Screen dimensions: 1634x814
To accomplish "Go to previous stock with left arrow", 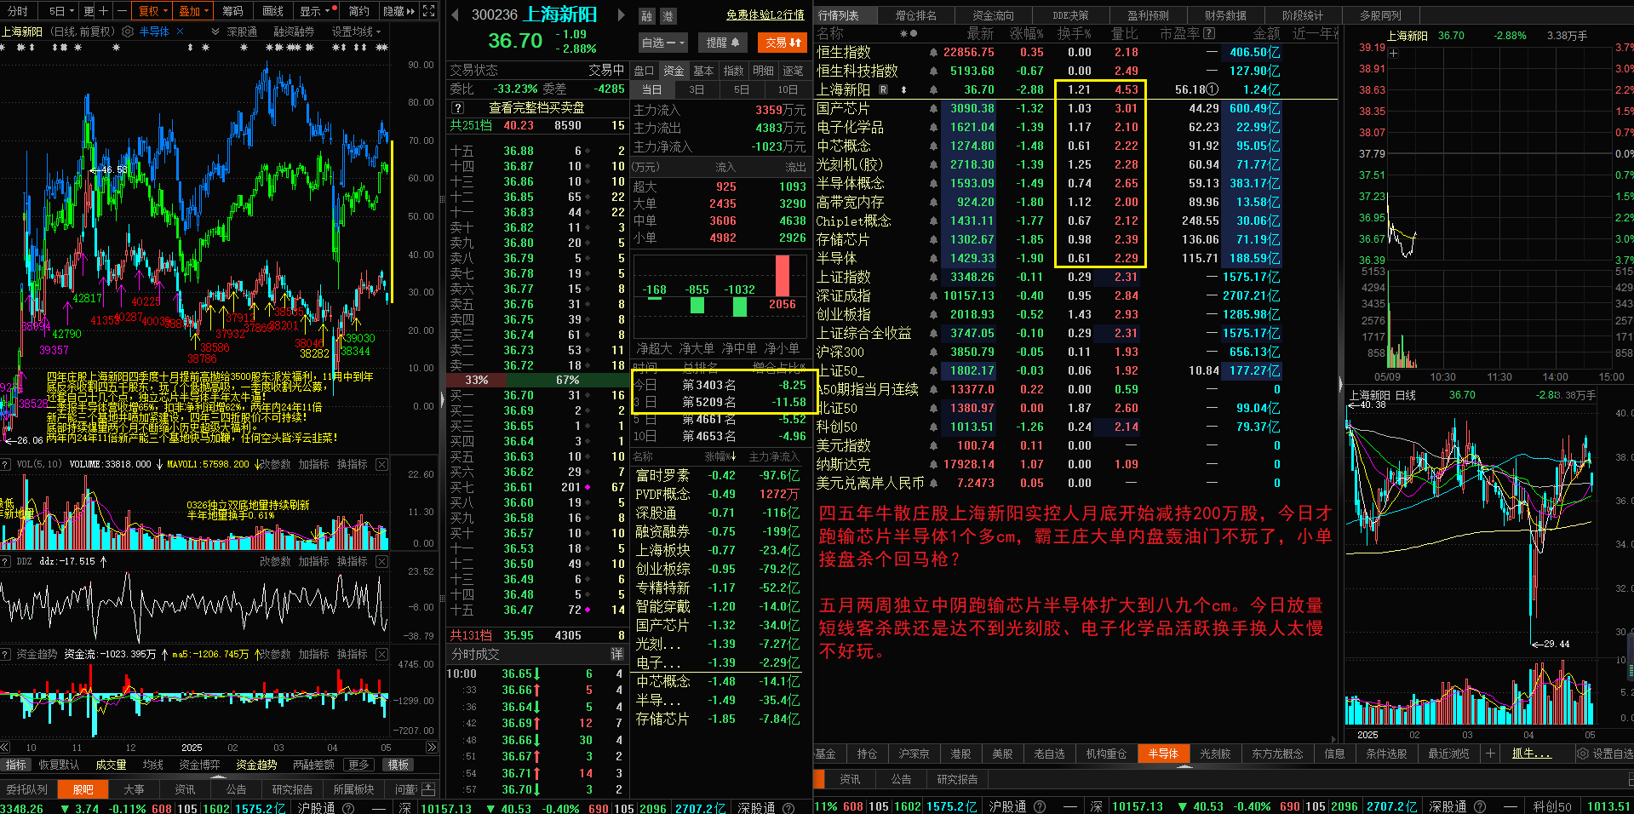I will (455, 14).
